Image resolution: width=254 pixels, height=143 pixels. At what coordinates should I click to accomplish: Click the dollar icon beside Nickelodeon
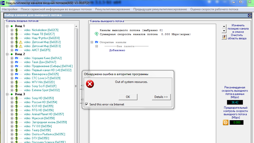coord(17,30)
